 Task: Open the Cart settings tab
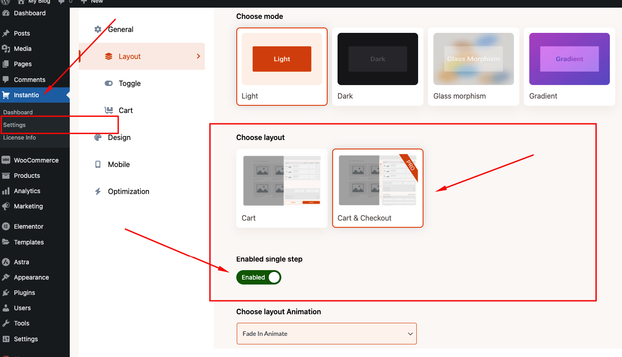(x=142, y=110)
